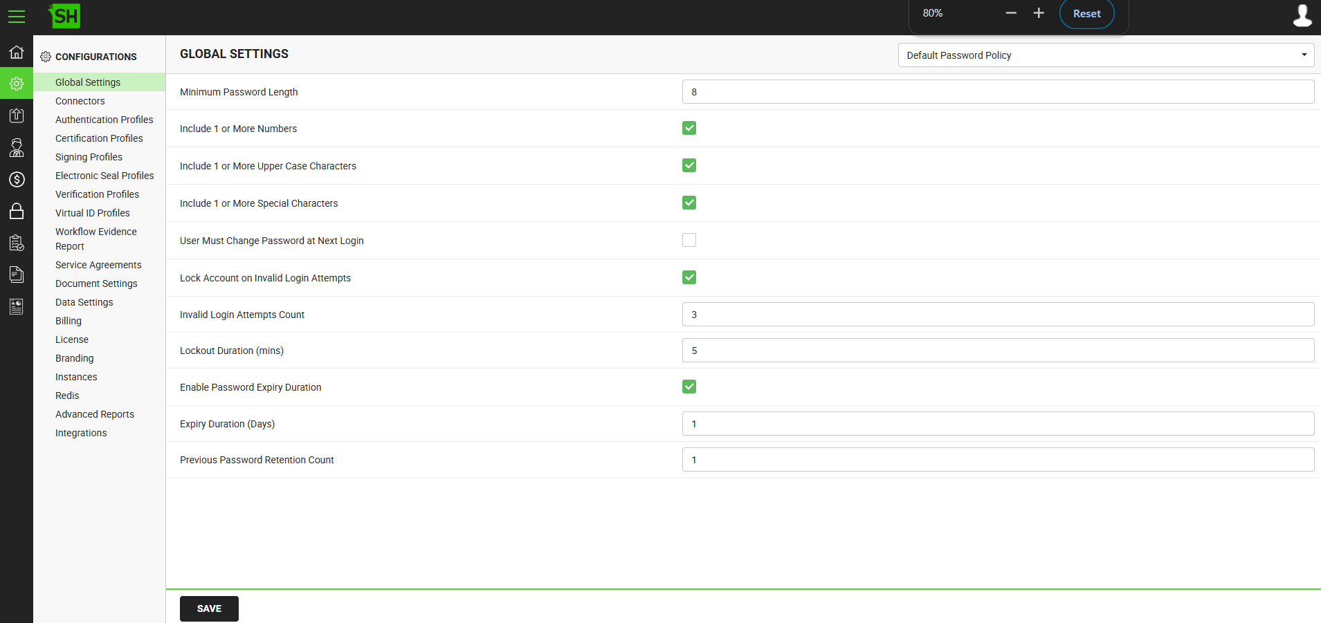Click the Expiry Duration (Days) field
The image size is (1321, 623).
[x=998, y=424]
